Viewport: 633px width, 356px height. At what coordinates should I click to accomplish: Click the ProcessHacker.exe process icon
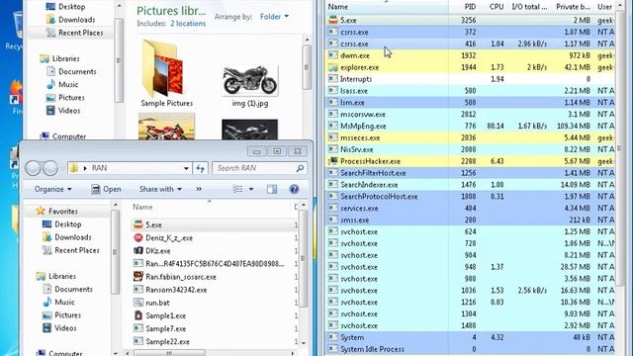332,161
